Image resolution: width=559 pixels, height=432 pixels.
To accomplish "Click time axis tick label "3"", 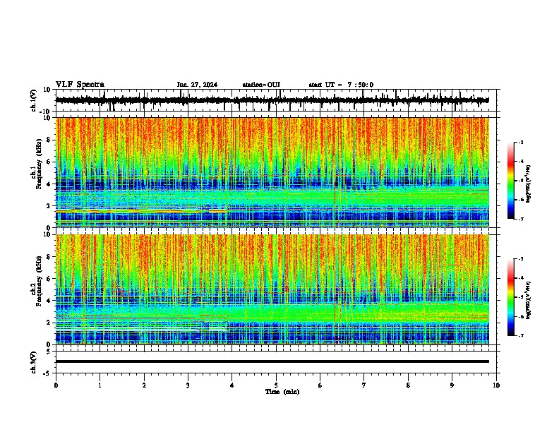I will (x=188, y=385).
